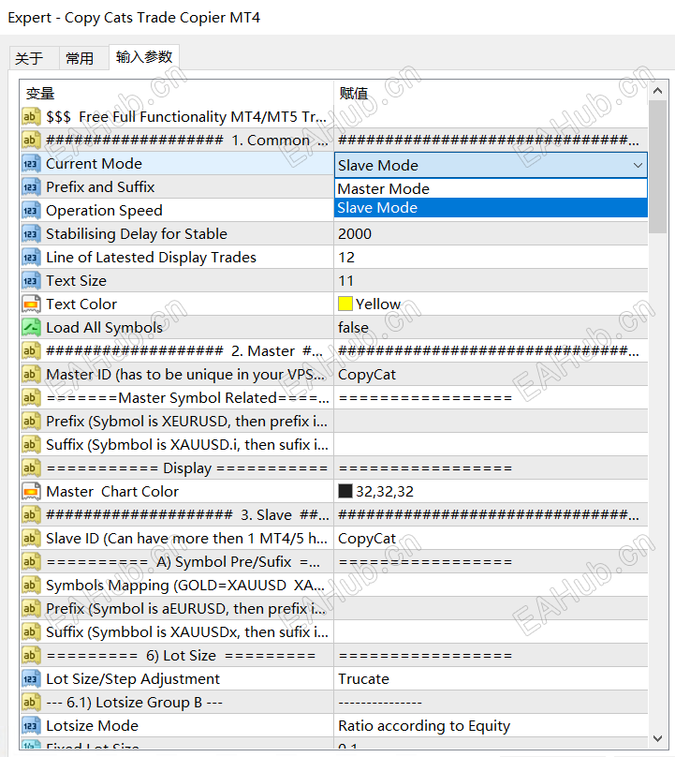Click the color-type icon beside Text Color
The image size is (675, 757).
[x=30, y=304]
